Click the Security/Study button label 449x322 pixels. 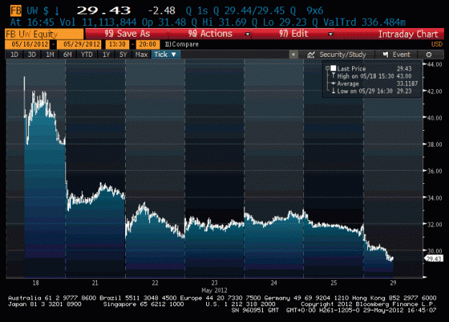343,55
